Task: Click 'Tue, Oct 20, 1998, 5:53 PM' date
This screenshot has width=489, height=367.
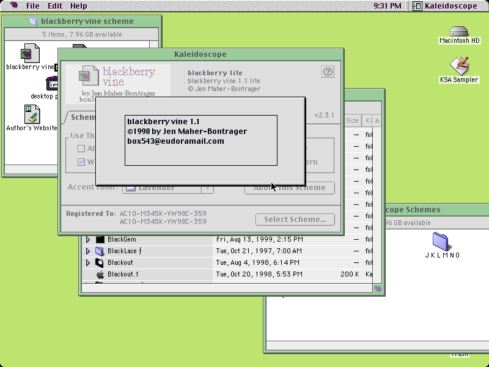Action: (259, 274)
